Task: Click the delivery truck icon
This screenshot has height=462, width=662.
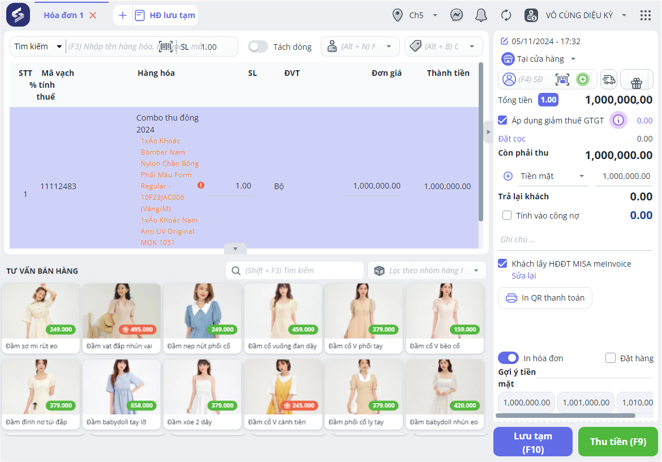Action: point(608,79)
